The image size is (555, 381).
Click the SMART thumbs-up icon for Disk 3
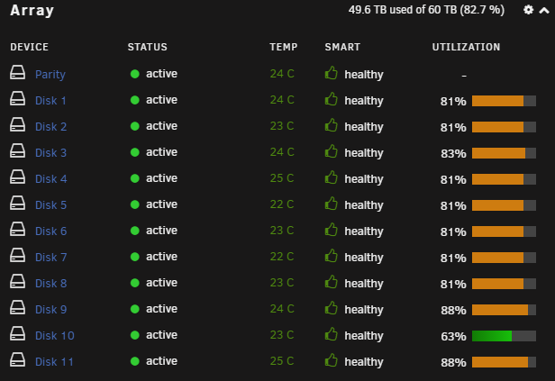(x=332, y=151)
